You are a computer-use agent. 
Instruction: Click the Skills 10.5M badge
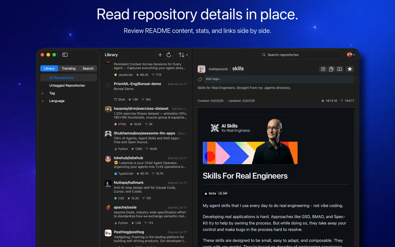pyautogui.click(x=216, y=193)
